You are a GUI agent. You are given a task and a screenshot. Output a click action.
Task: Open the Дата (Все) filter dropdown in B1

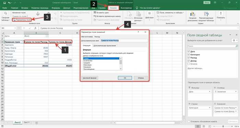click(47, 36)
